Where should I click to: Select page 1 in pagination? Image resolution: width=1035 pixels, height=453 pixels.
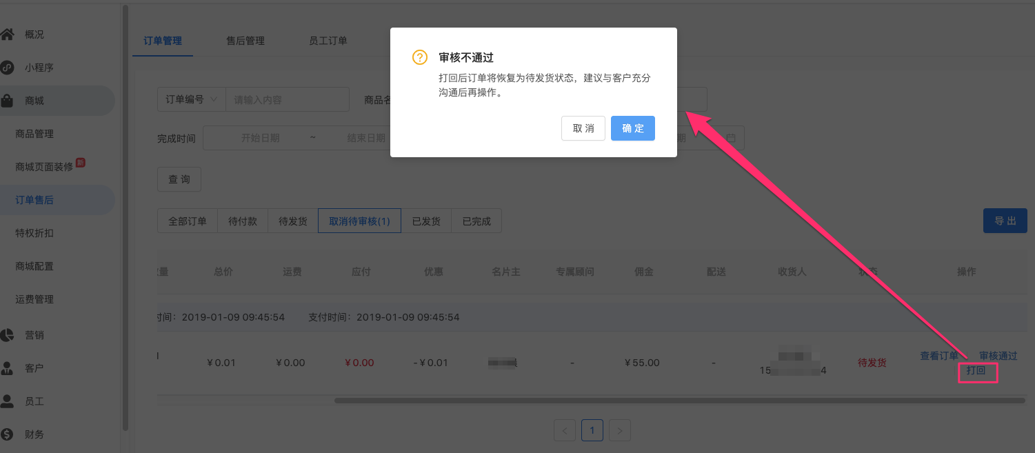coord(592,431)
